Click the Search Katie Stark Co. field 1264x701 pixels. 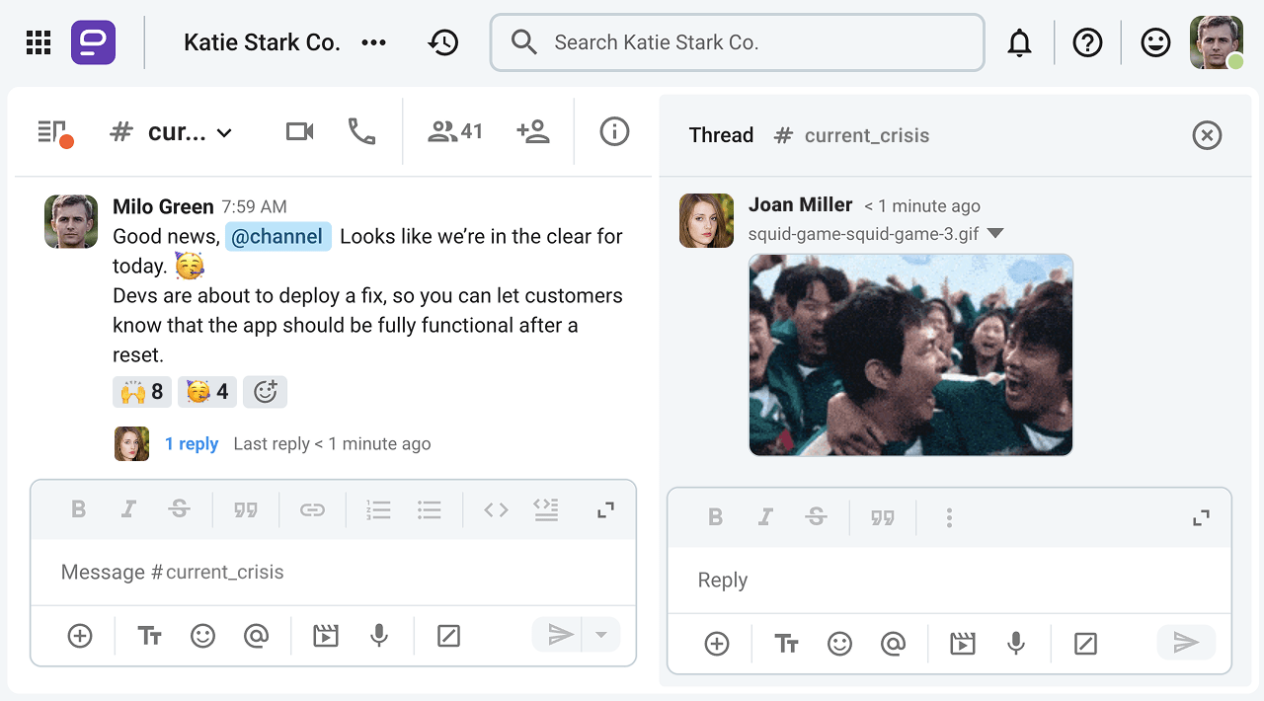coord(737,42)
